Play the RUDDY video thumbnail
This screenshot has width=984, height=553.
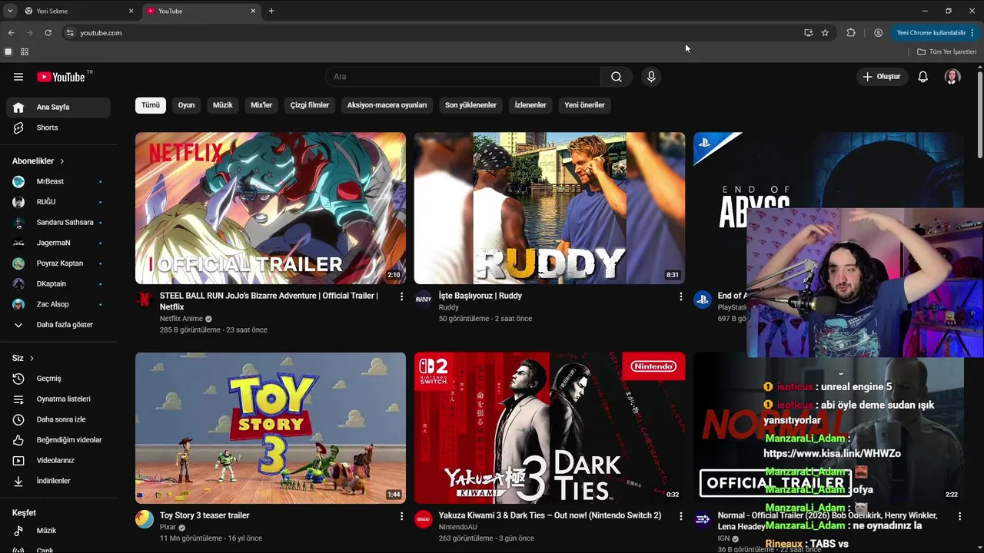tap(550, 208)
